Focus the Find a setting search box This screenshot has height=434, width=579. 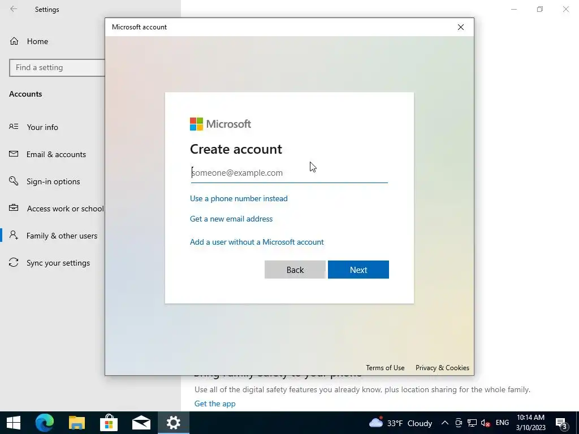(57, 68)
